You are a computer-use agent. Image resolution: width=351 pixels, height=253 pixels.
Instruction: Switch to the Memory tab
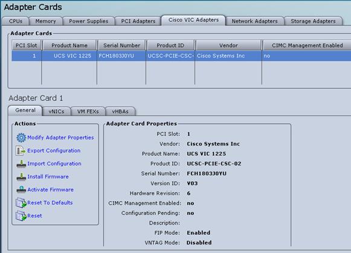click(x=46, y=21)
